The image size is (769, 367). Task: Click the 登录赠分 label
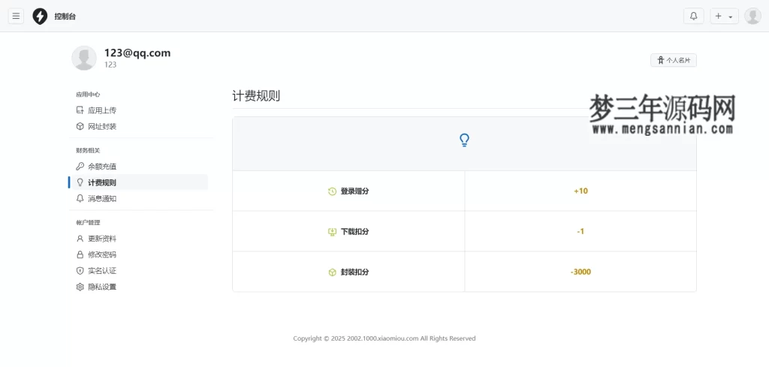[354, 191]
